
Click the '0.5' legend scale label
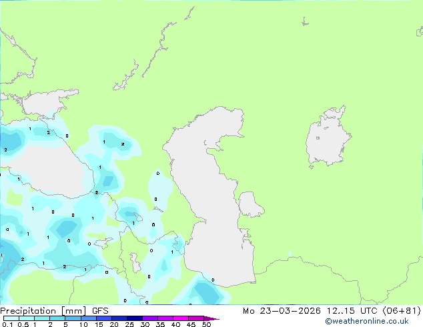pos(23,324)
